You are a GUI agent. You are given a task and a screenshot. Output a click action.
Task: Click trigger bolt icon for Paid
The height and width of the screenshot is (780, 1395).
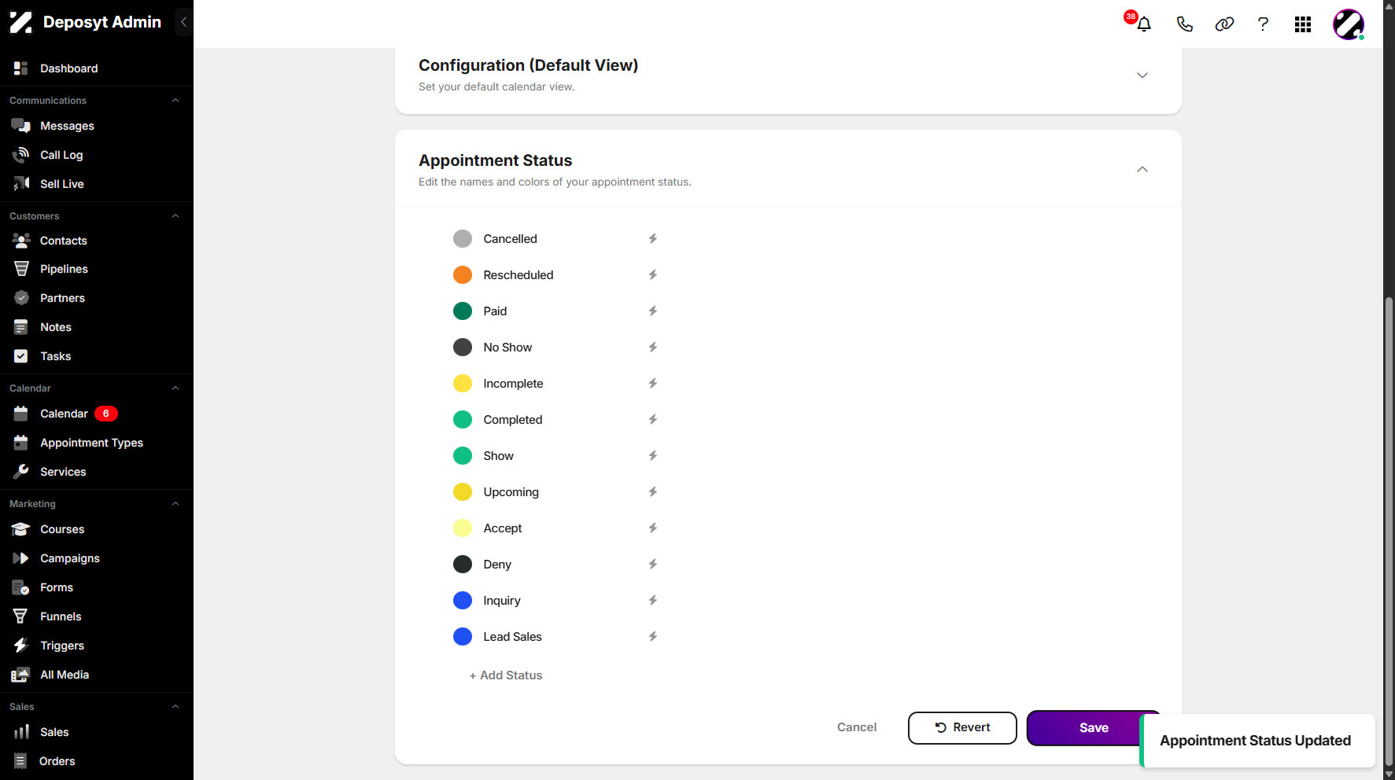click(652, 311)
